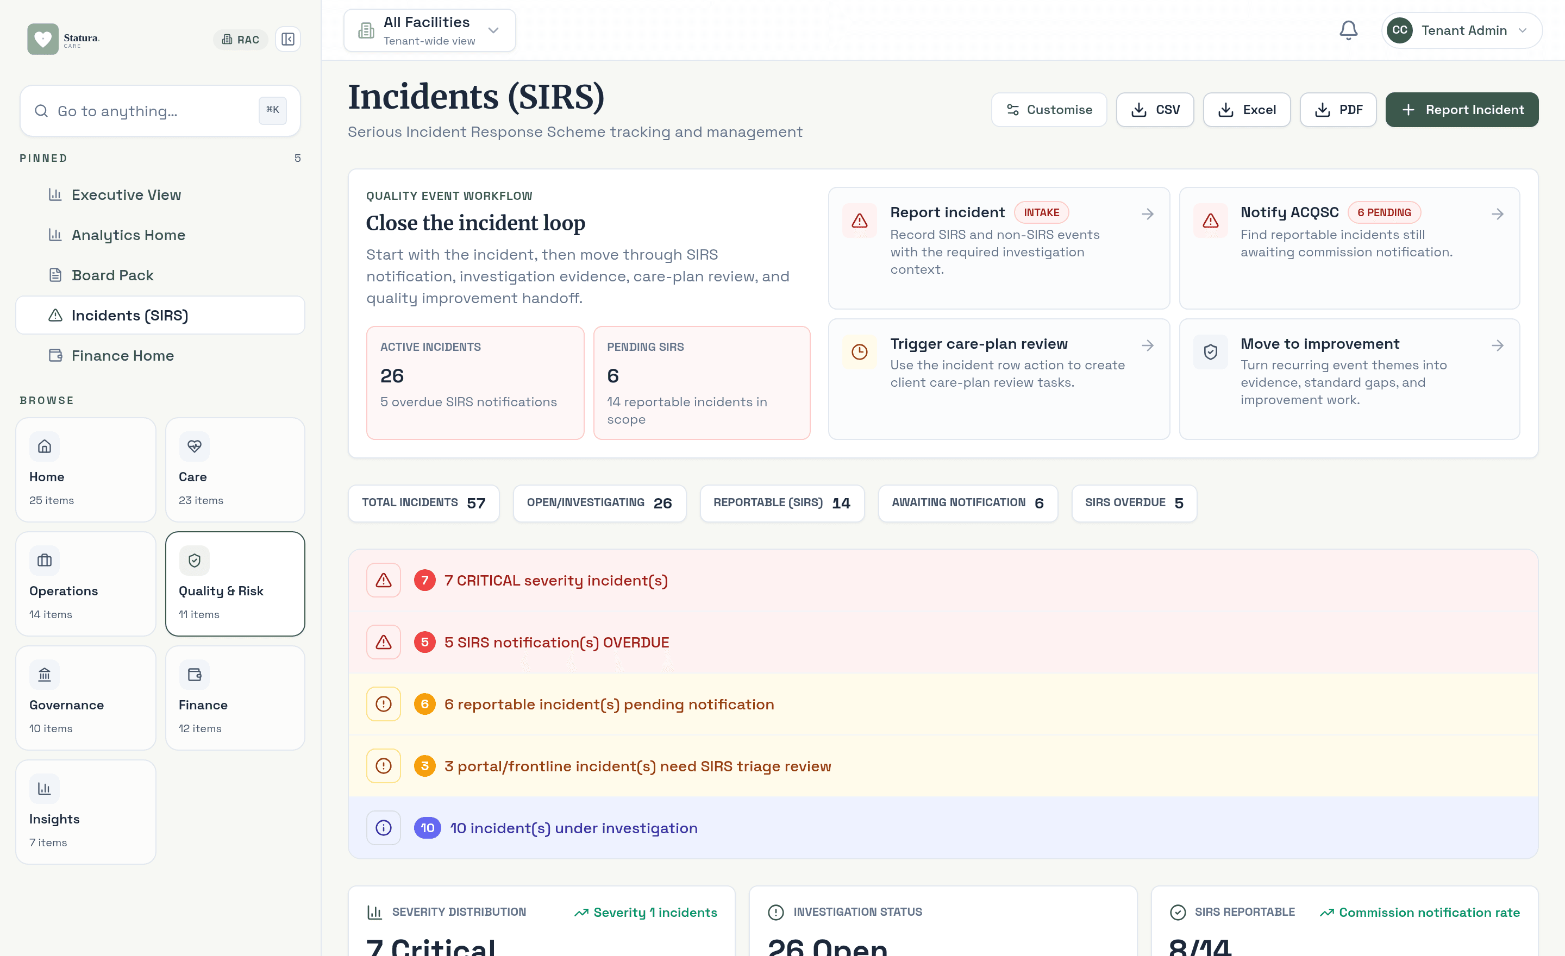The width and height of the screenshot is (1565, 956).
Task: Click arrow on Trigger care-plan review card
Action: pos(1147,345)
